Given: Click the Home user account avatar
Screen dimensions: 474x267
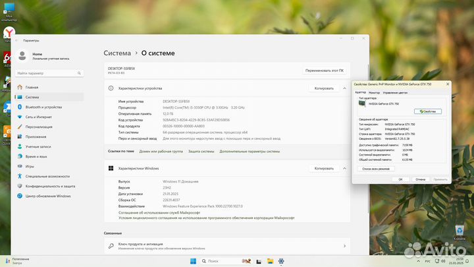Looking at the screenshot, I should point(22,55).
